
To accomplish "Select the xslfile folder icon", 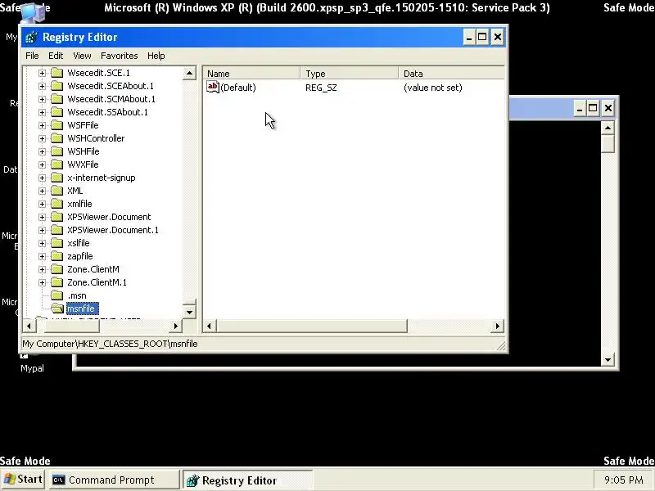I will [x=56, y=243].
